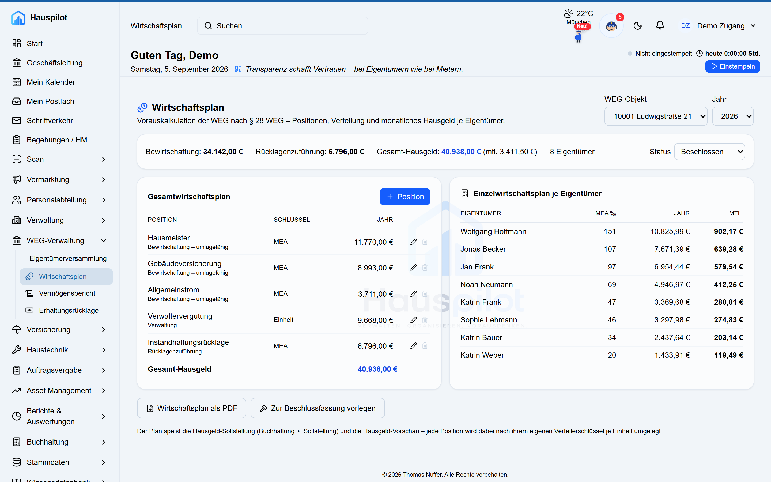Open the assistant avatar with badge 6
Screen dimensions: 771x482
tap(611, 26)
